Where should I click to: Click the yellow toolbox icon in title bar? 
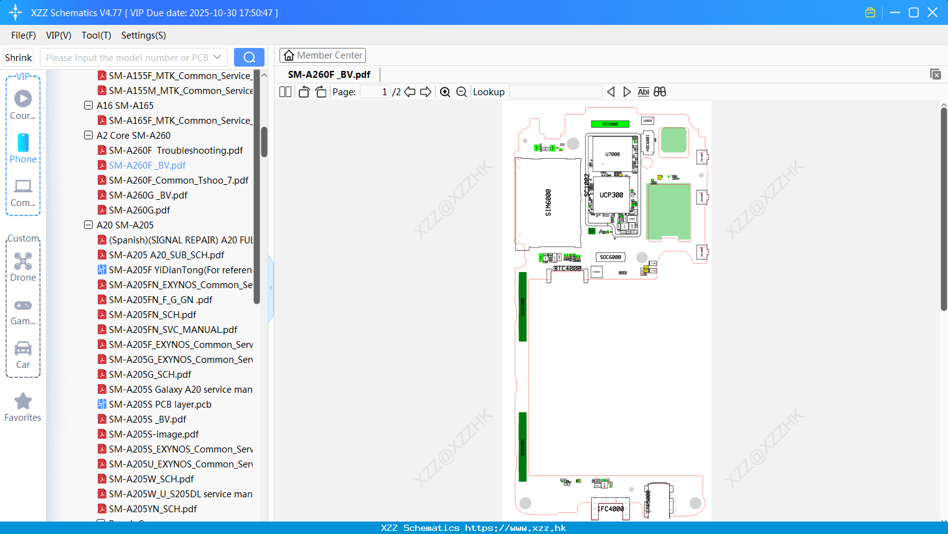(x=870, y=12)
